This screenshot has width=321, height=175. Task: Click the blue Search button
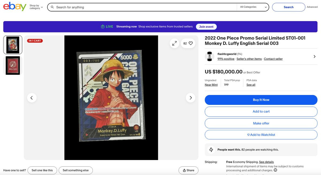289,7
